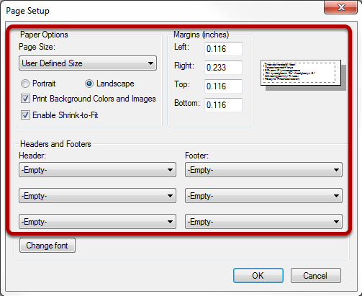Image resolution: width=362 pixels, height=296 pixels.
Task: Click the page layout preview thumbnail
Action: pos(301,73)
